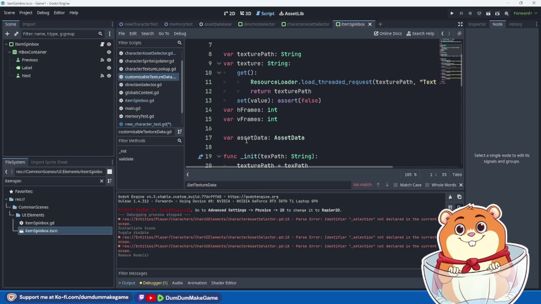This screenshot has height=304, width=541.
Task: Run a specific scene
Action: [x=497, y=13]
